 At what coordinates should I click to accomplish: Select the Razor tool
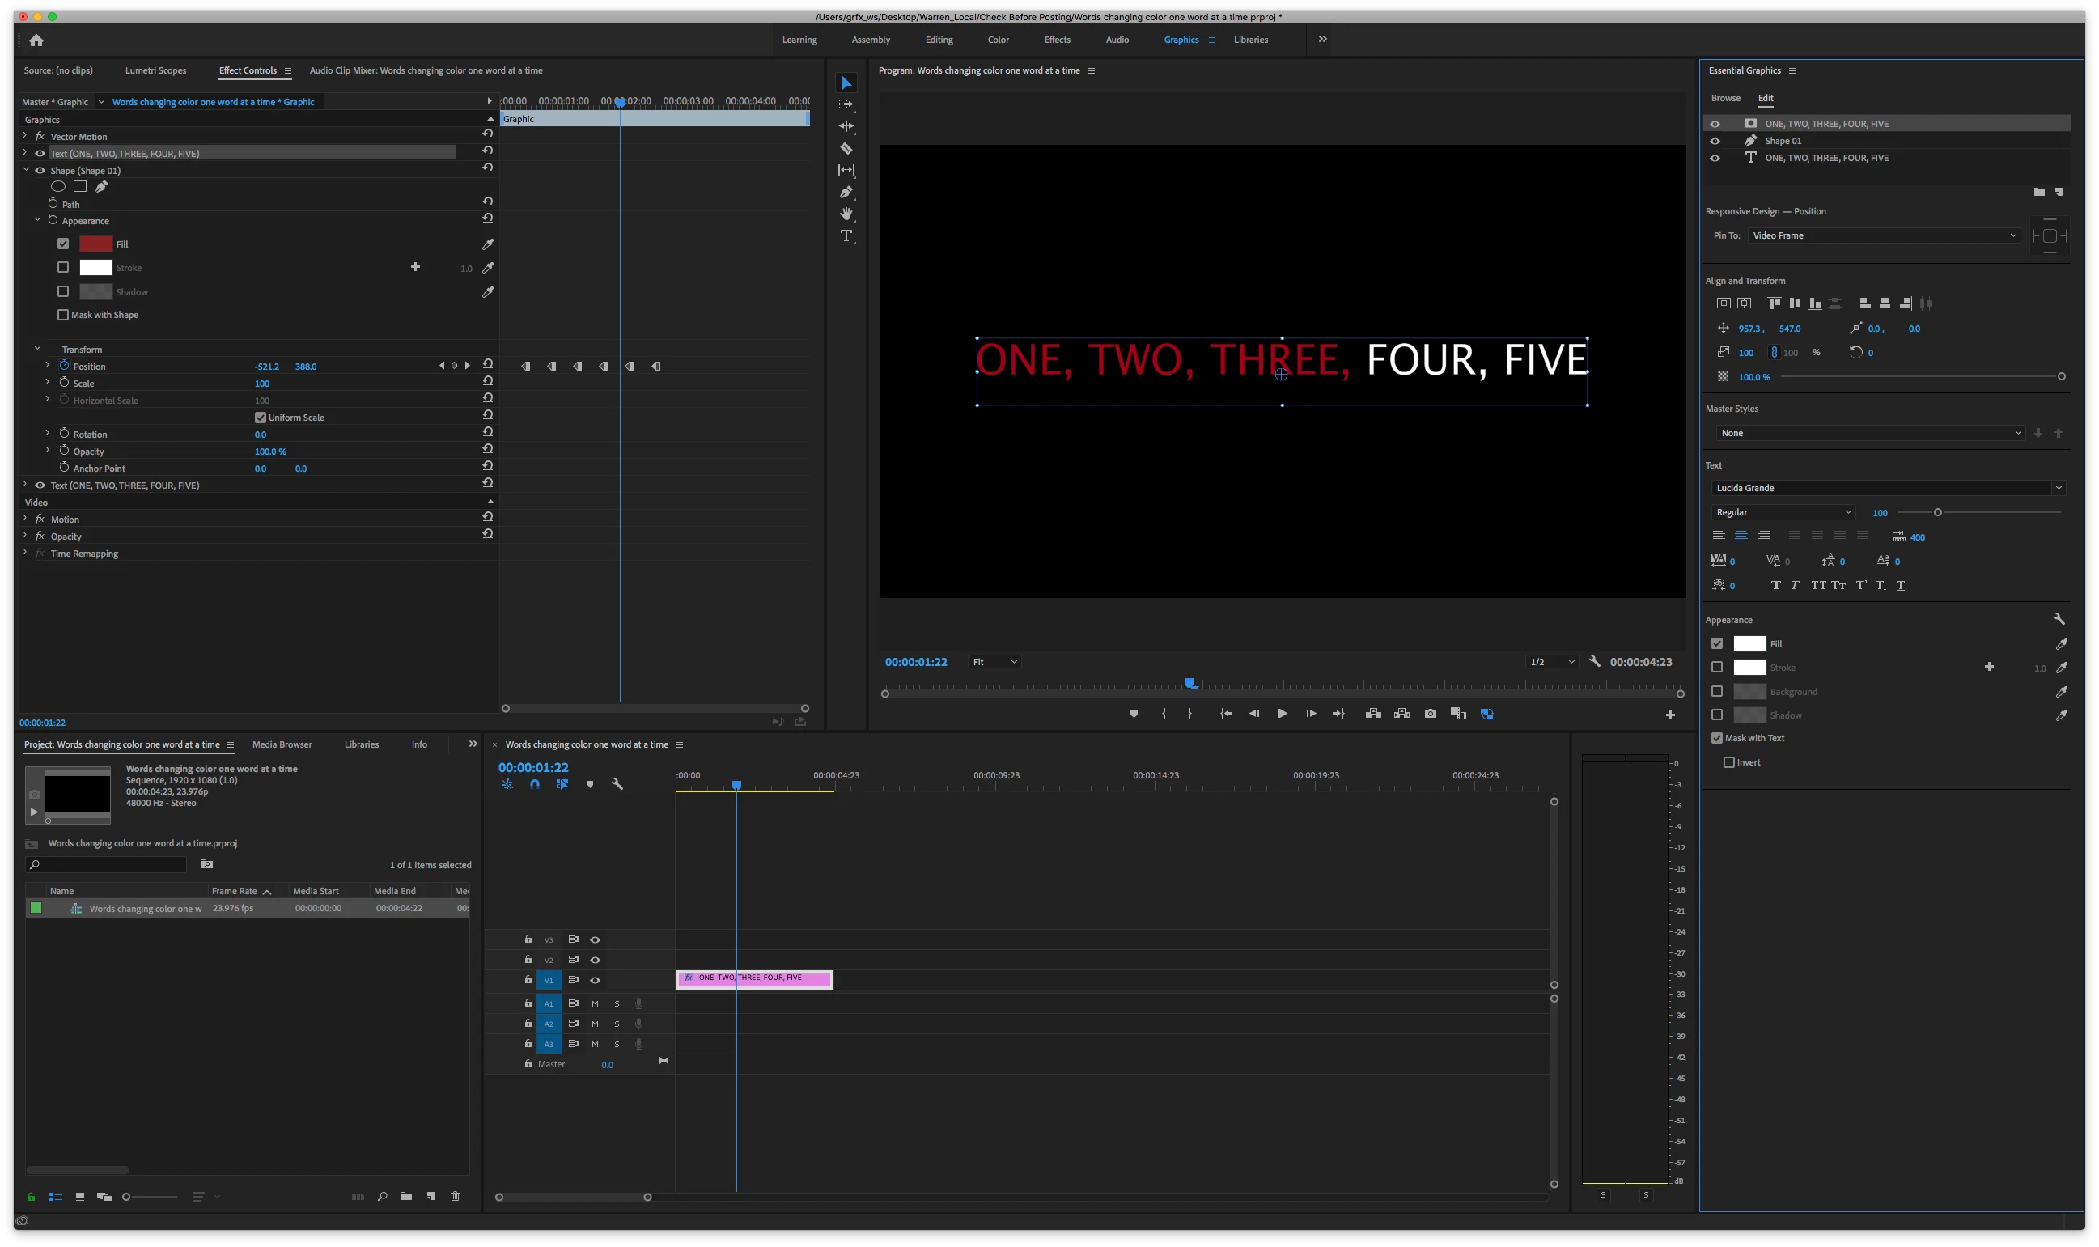846,149
